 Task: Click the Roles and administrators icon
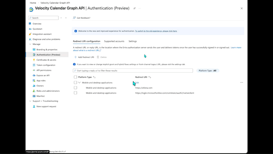[x=34, y=91]
